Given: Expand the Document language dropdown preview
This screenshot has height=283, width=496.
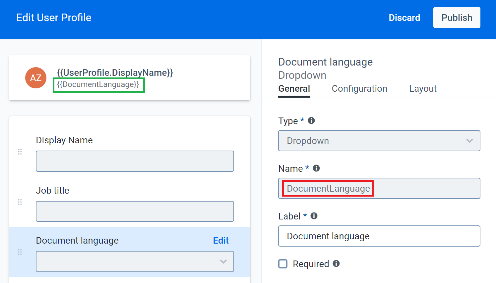Looking at the screenshot, I should pos(135,261).
